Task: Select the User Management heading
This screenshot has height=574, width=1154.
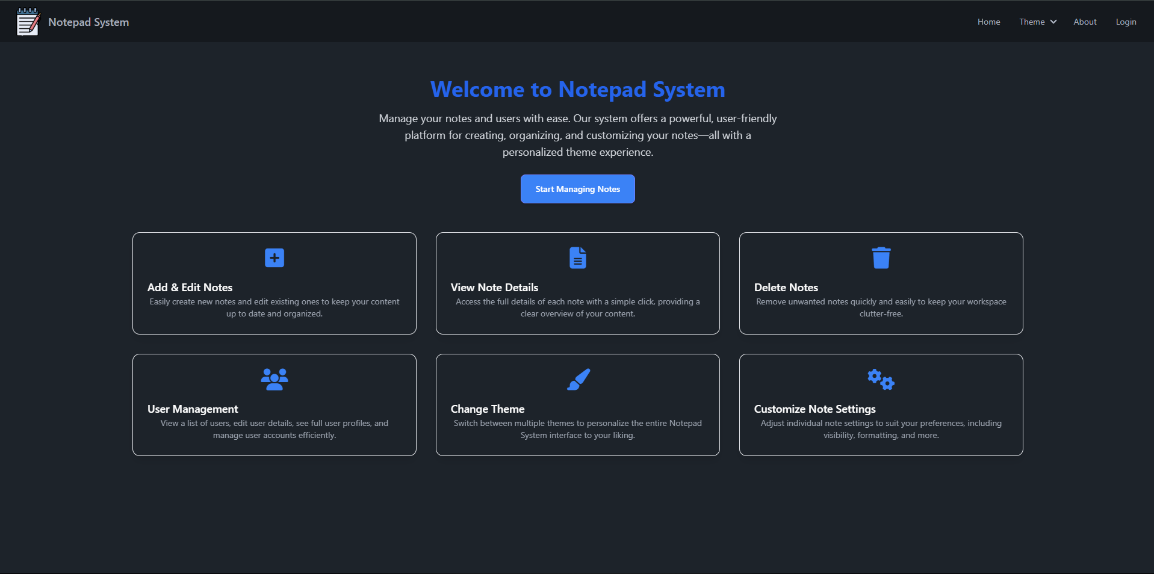Action: (x=193, y=409)
